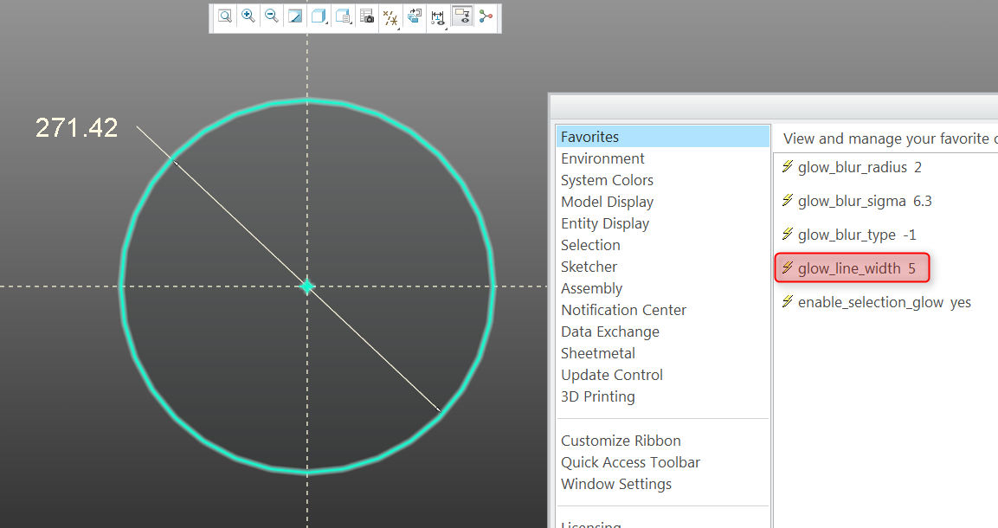The image size is (998, 528).
Task: Open the Datum Display Filters icon
Action: 390,17
